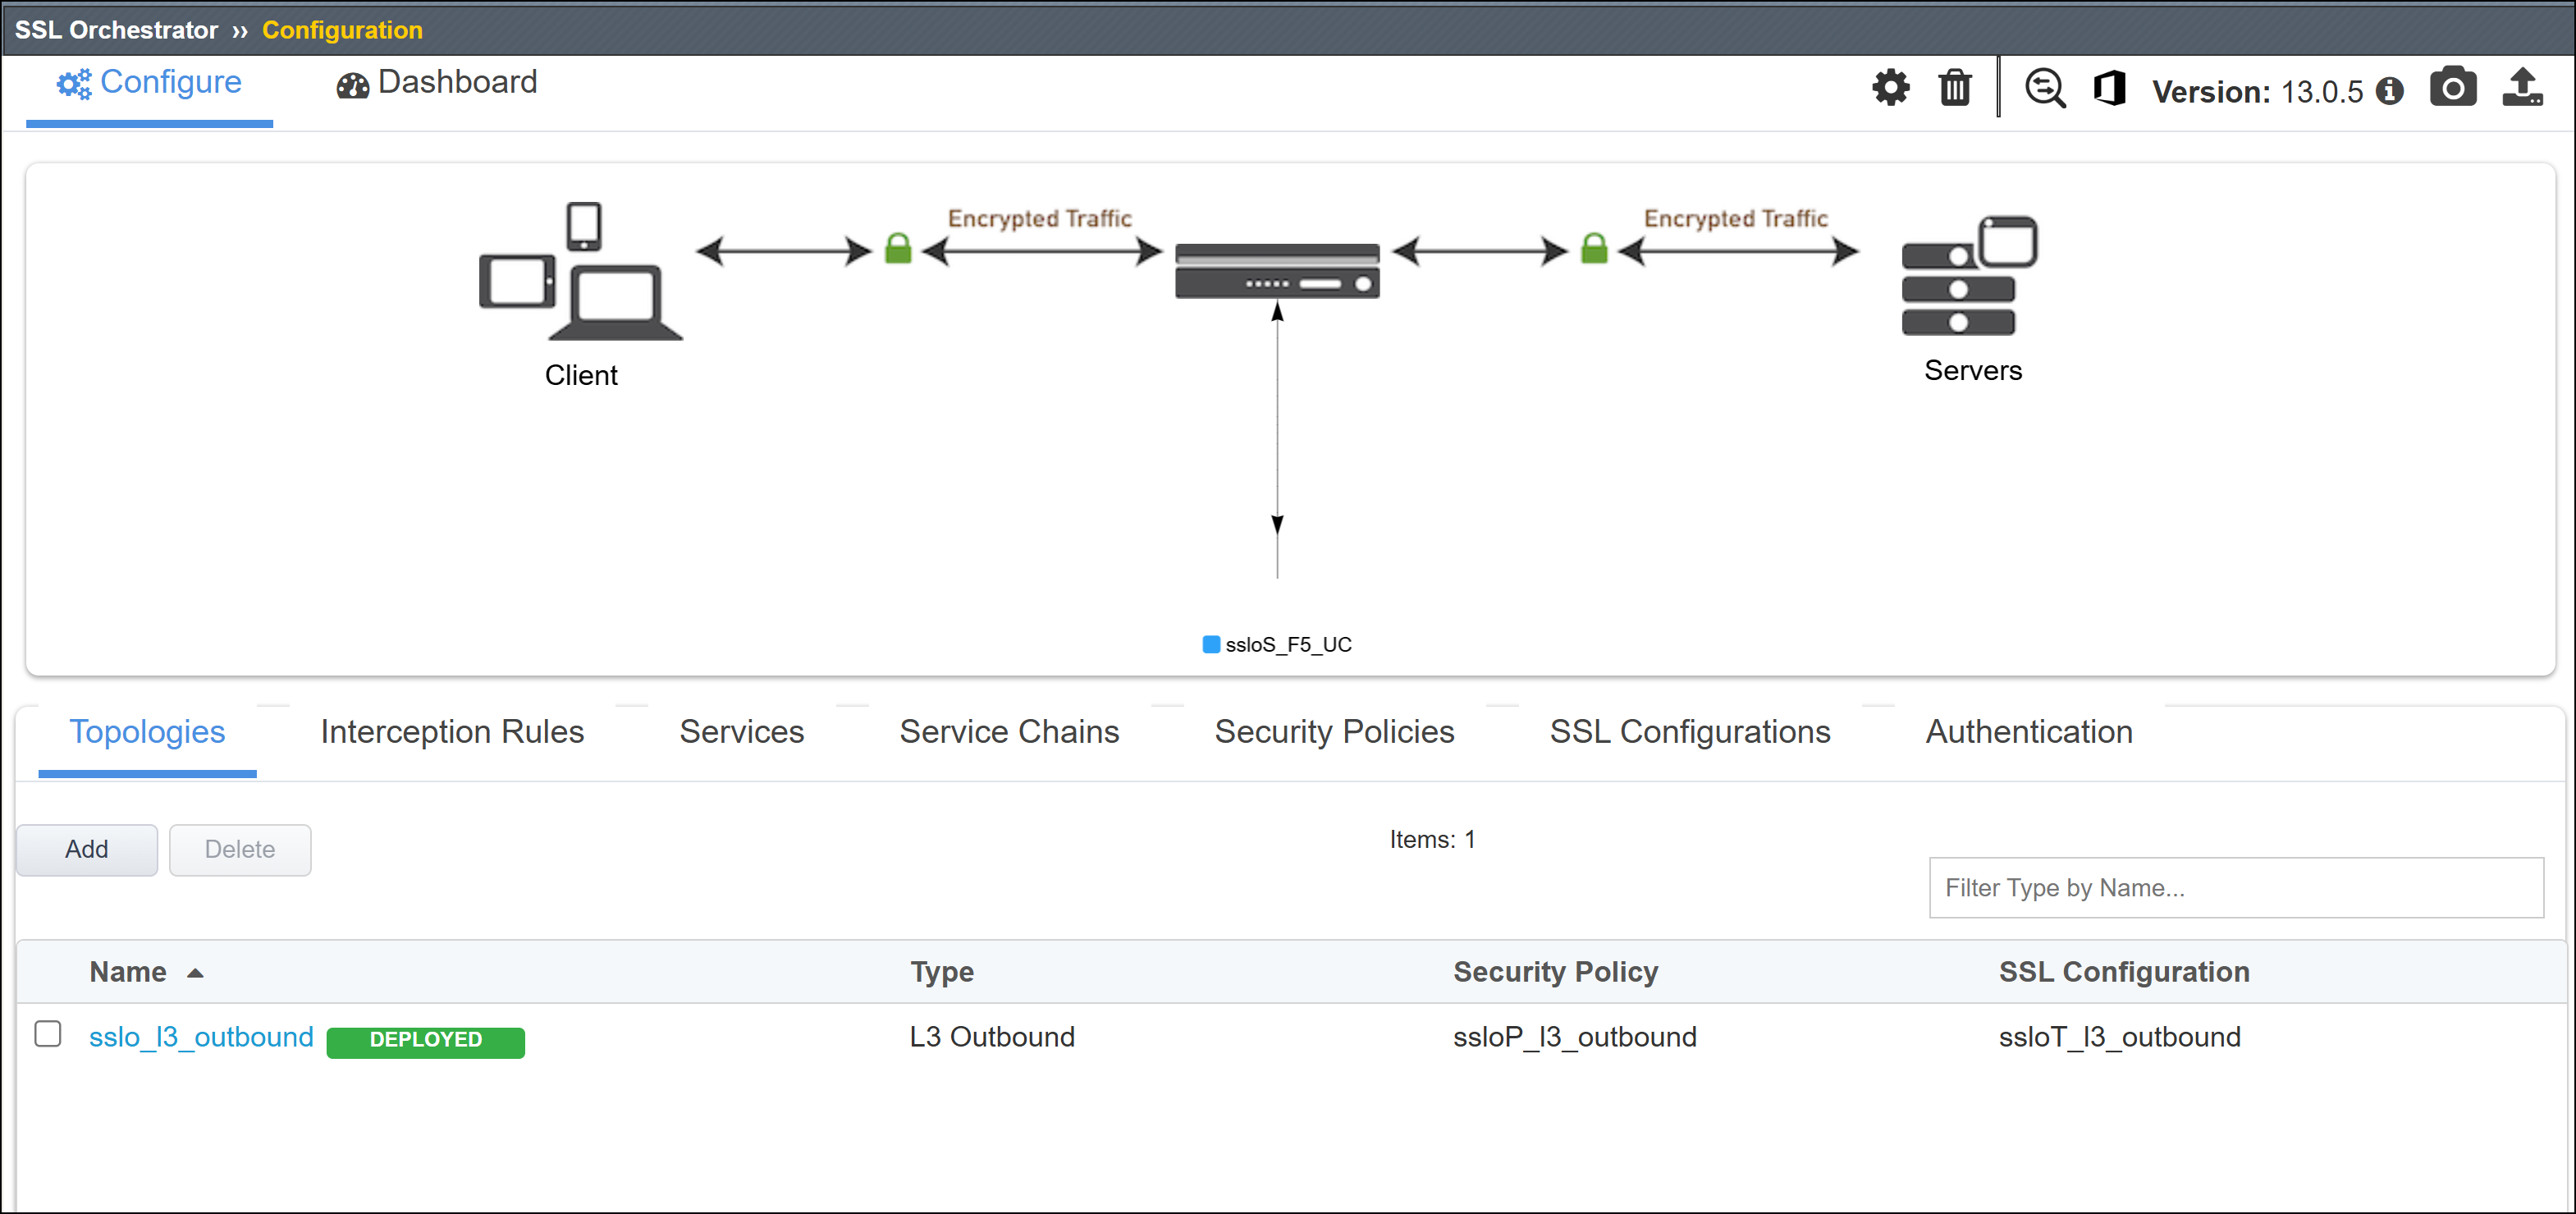This screenshot has height=1214, width=2576.
Task: Click the green lock on server side
Action: point(1594,248)
